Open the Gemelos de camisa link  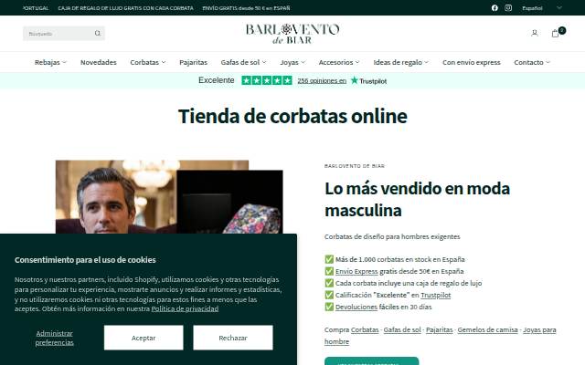(487, 329)
